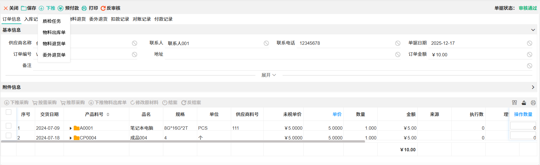Expand the 展开 section for more fields
The width and height of the screenshot is (540, 165).
[x=268, y=75]
